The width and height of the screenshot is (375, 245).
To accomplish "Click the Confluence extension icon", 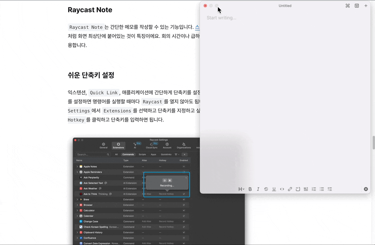I will pos(81,238).
